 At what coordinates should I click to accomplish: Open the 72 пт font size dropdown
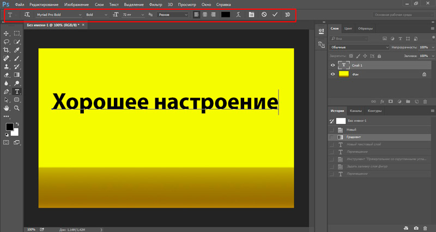pyautogui.click(x=143, y=15)
